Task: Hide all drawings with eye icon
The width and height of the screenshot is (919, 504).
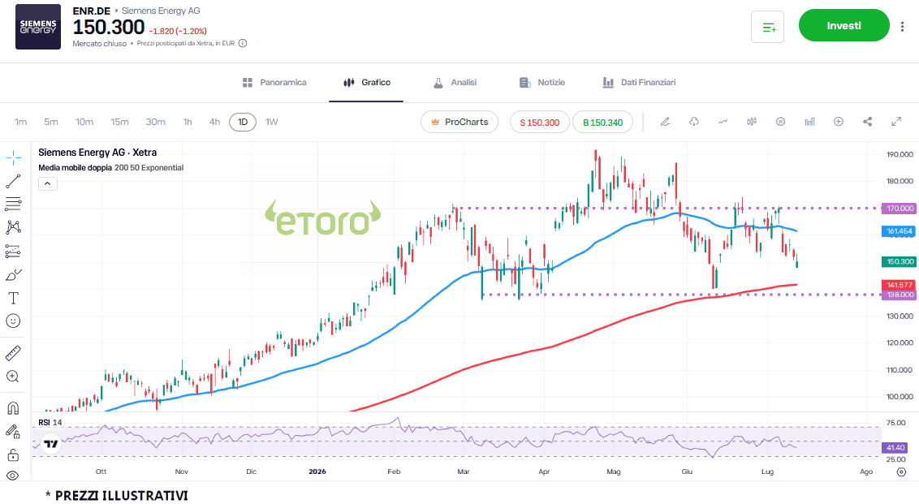Action: click(13, 476)
